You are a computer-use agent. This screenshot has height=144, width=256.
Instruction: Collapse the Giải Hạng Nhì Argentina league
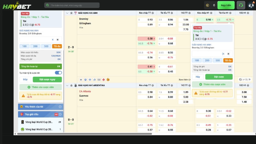tap(67, 85)
